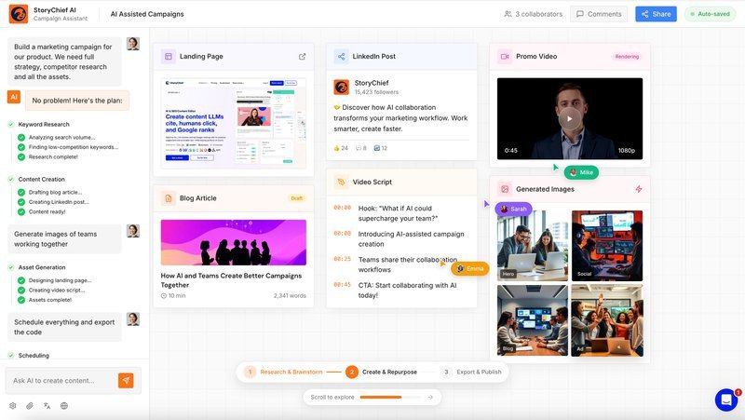745x420 pixels.
Task: Toggle the Content Creation section checkmark
Action: click(x=11, y=179)
